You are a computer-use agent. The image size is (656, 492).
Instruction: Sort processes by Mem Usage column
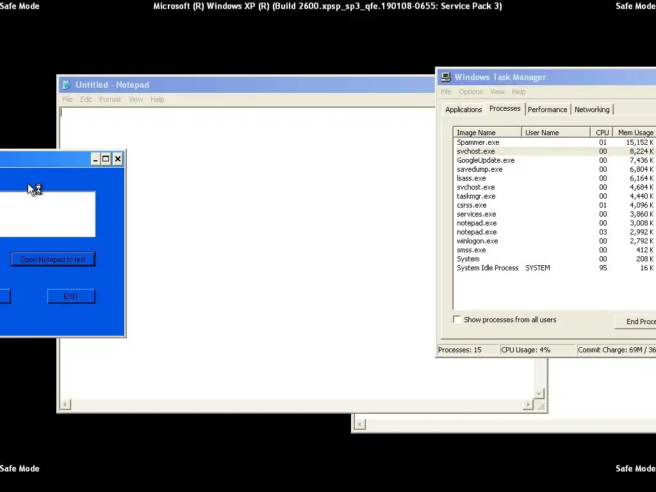[x=634, y=133]
